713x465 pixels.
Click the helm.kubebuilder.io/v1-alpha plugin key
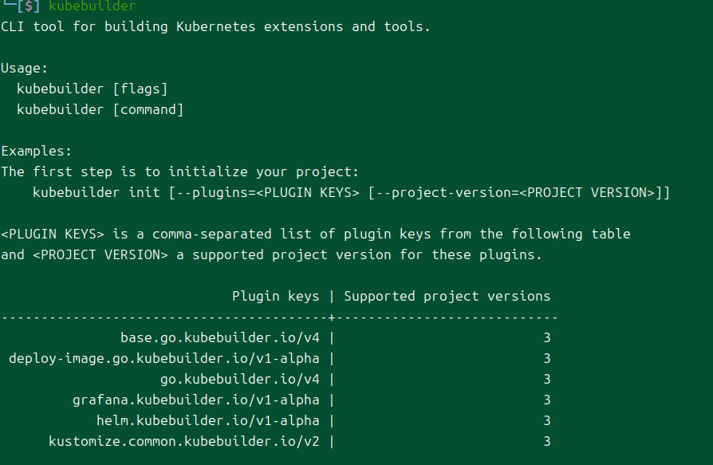208,421
